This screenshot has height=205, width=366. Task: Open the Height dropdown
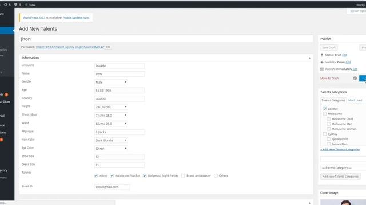[111, 107]
